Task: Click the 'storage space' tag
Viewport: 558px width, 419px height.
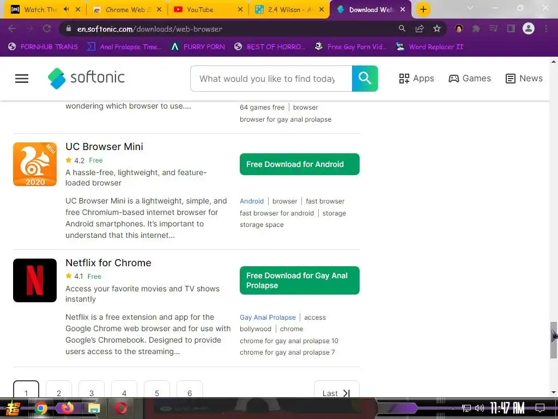Action: coord(262,225)
